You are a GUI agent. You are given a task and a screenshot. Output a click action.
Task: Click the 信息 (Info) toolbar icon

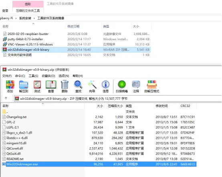click(105, 84)
